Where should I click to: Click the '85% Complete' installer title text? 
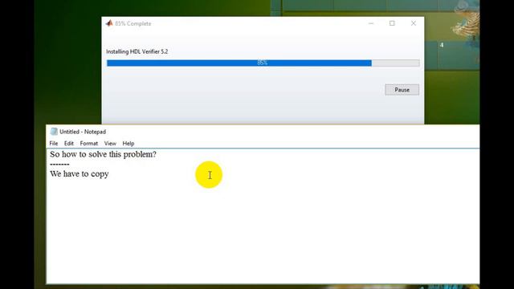coord(133,23)
